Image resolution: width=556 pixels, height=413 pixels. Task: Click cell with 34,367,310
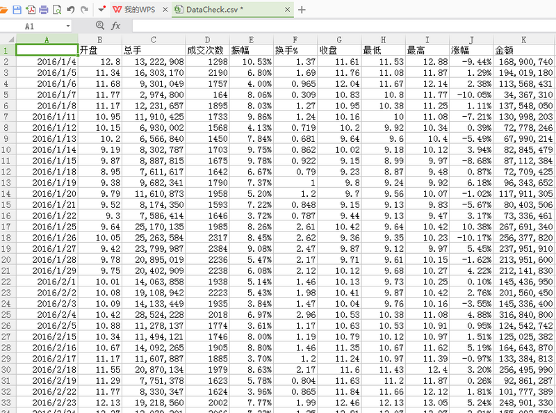coord(525,95)
